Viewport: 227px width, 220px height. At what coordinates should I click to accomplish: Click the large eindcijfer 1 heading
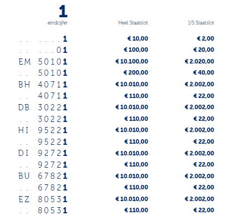[x=63, y=11]
